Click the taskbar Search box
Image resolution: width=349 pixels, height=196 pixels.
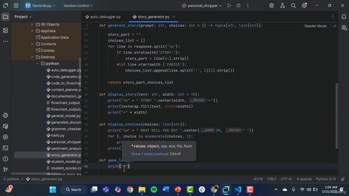[74, 189]
